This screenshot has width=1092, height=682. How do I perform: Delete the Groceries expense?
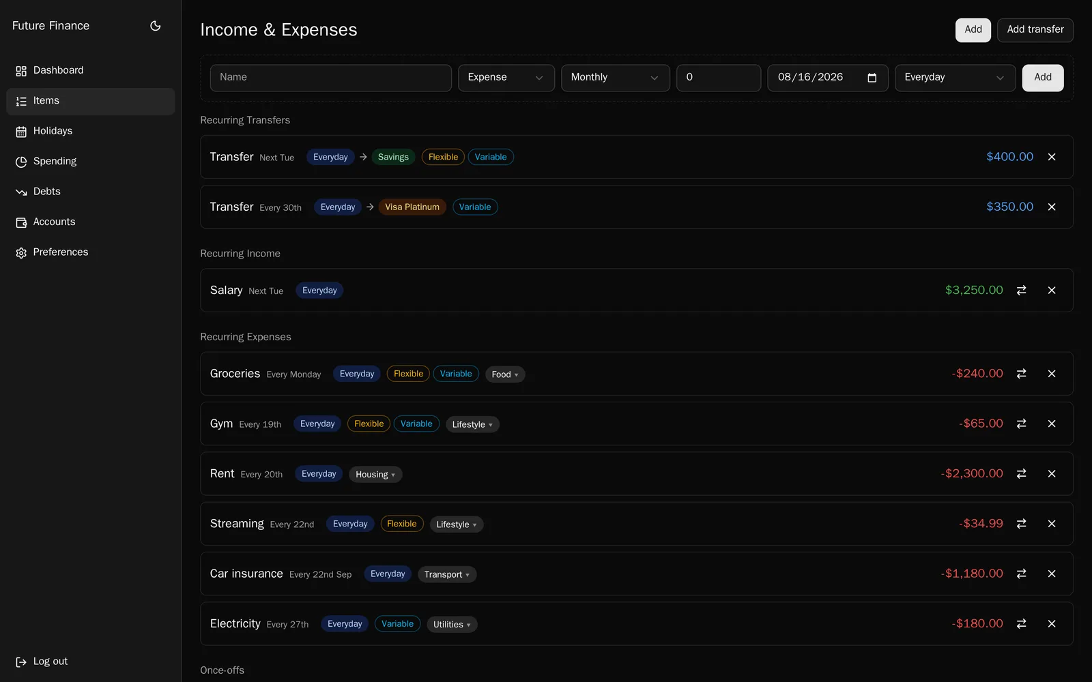1052,374
